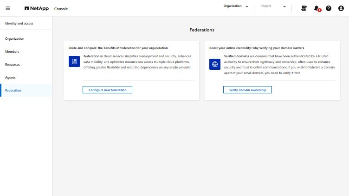Open the notifications bell
349x196 pixels.
317,8
